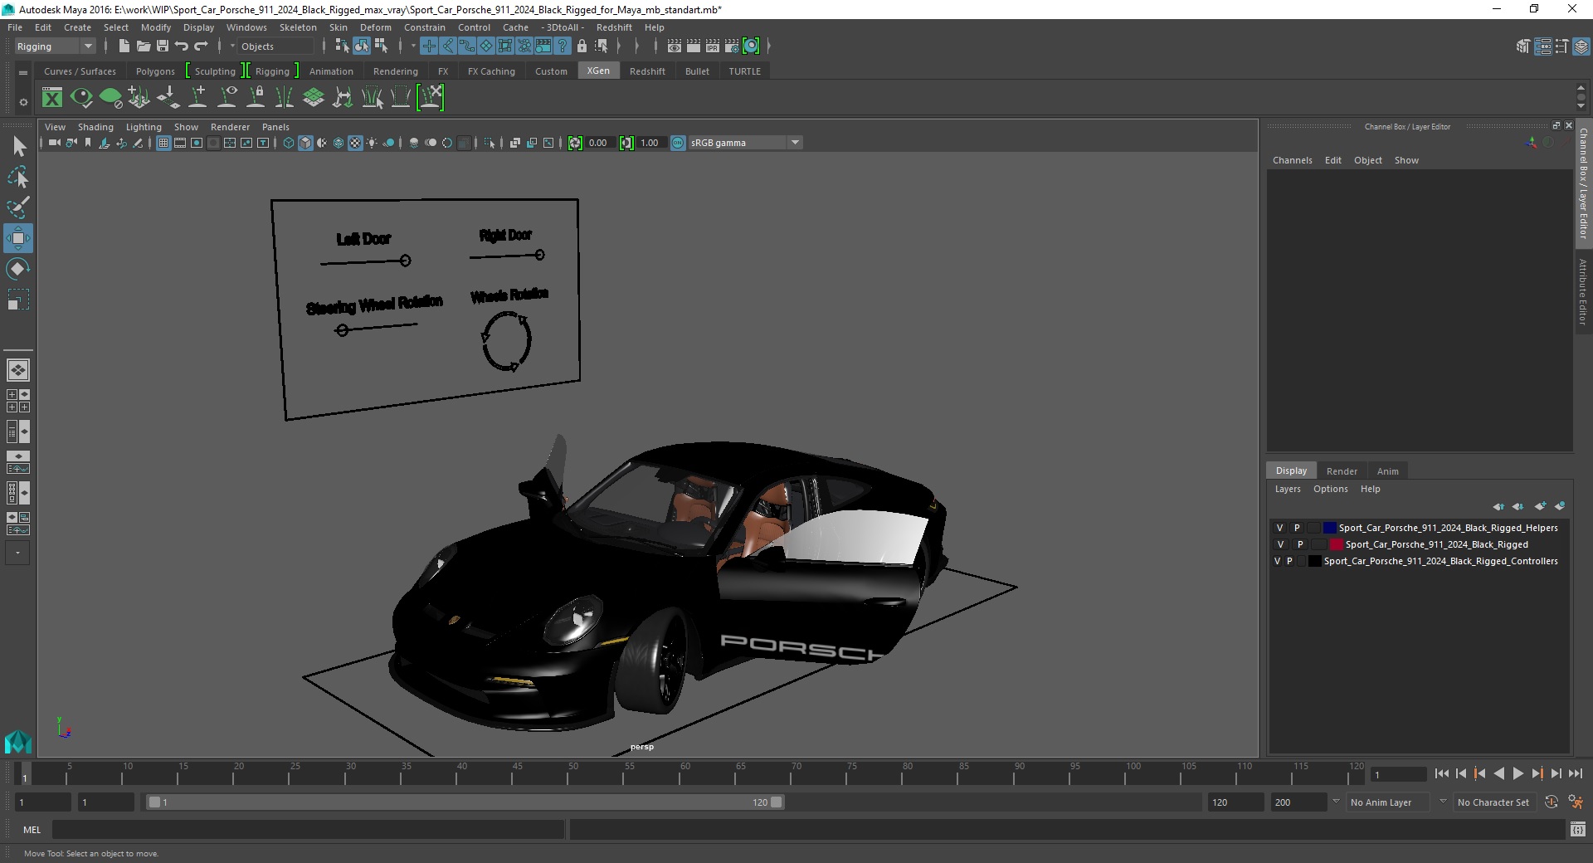Open the No Character Set dropdown

coord(1493,802)
